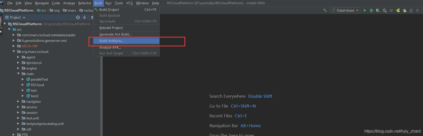Launch with JRebel rocket icon
The width and height of the screenshot is (423, 136).
(x=398, y=10)
